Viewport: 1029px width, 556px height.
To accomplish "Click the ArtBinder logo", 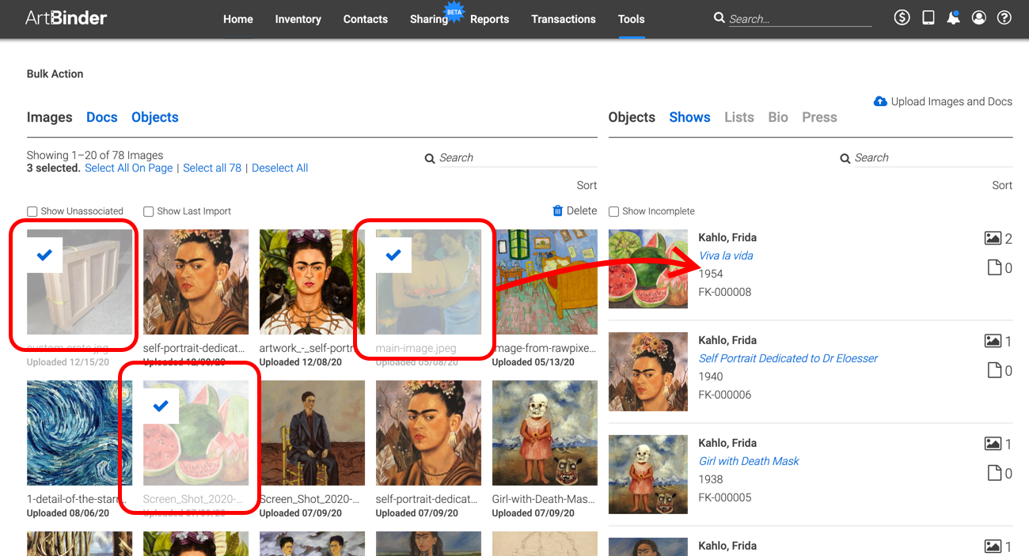I will point(66,17).
